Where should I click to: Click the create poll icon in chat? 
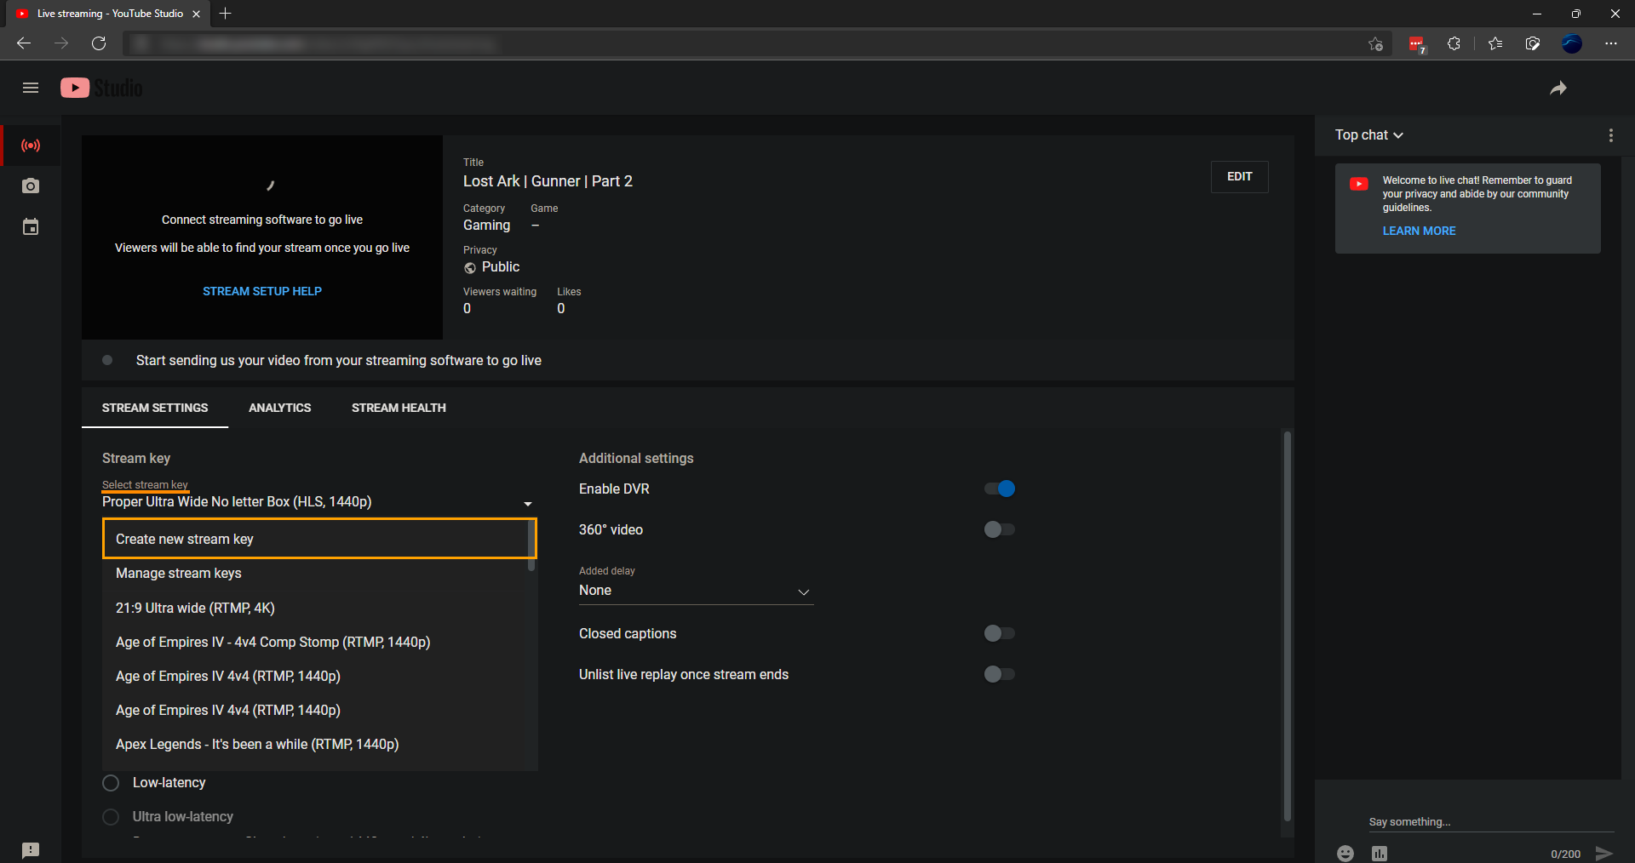[x=1380, y=854]
